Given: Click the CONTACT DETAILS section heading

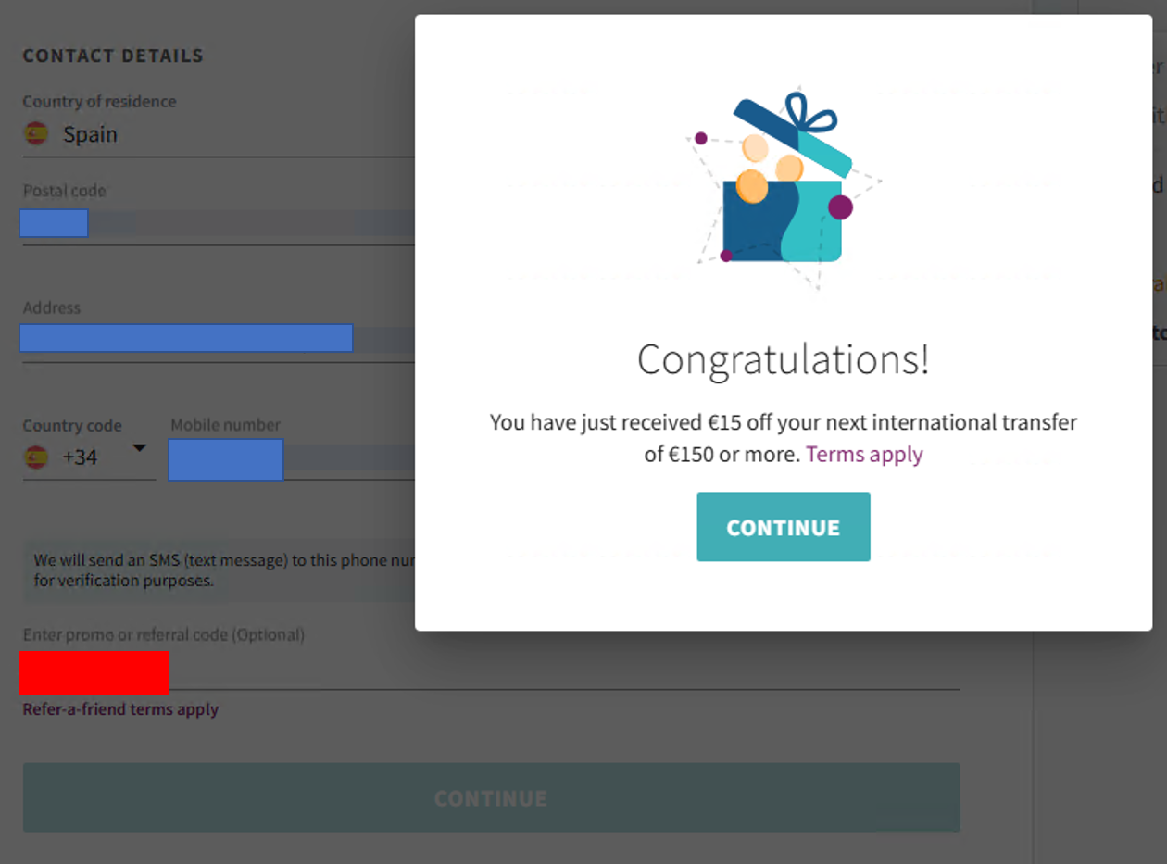Looking at the screenshot, I should coord(113,56).
